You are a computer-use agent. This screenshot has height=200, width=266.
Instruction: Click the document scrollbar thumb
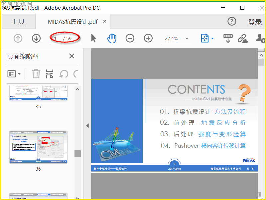(261, 62)
